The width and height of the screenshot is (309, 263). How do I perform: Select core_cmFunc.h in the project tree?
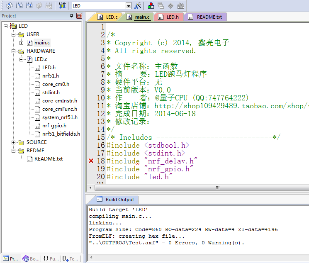59,109
